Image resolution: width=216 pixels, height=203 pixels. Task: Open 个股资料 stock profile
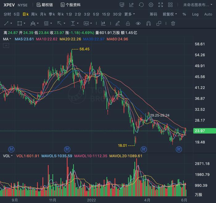(x=71, y=5)
